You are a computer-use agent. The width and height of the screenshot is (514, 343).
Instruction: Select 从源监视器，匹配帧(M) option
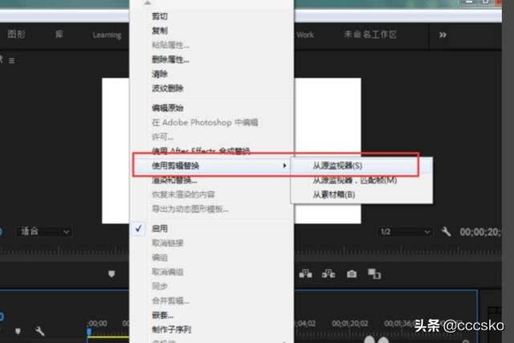coord(354,180)
